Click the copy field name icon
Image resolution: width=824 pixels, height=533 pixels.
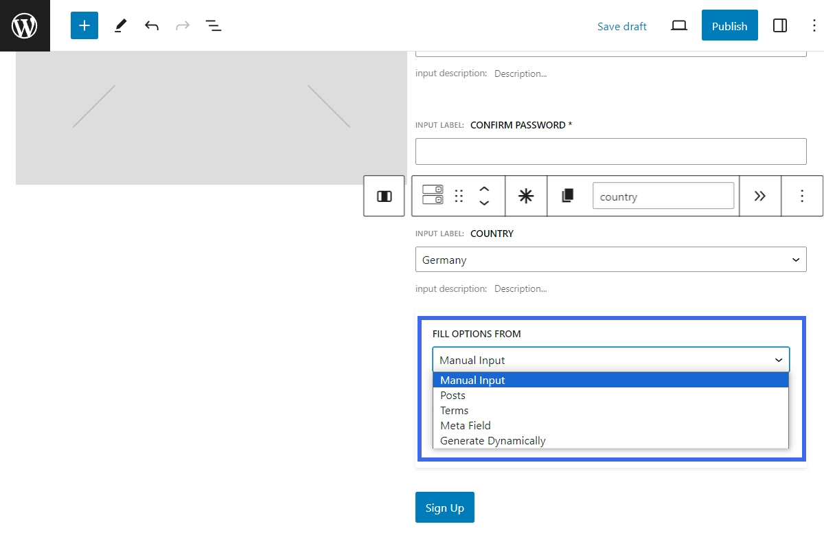click(568, 196)
